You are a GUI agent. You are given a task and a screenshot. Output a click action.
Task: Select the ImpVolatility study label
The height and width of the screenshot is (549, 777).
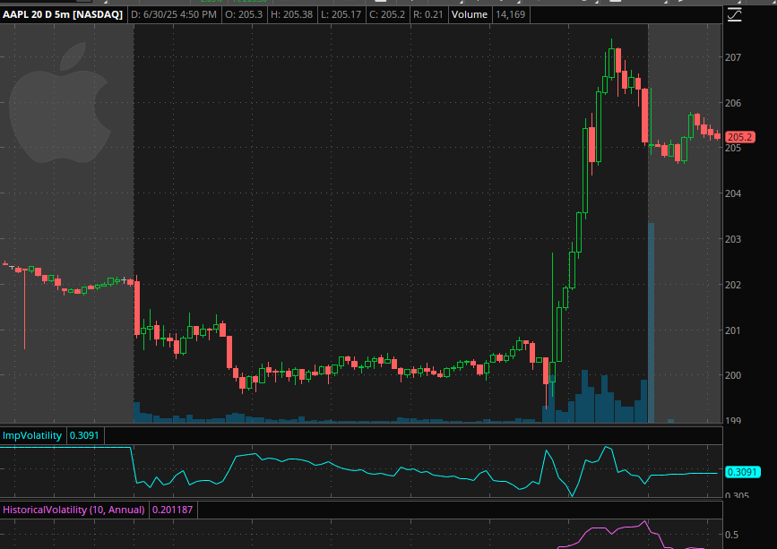coord(32,435)
